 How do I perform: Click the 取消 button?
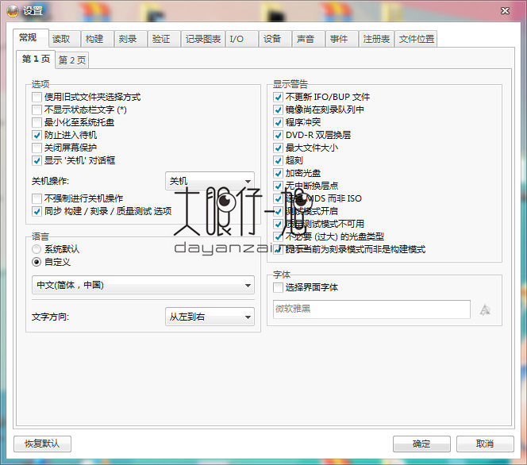coord(485,444)
